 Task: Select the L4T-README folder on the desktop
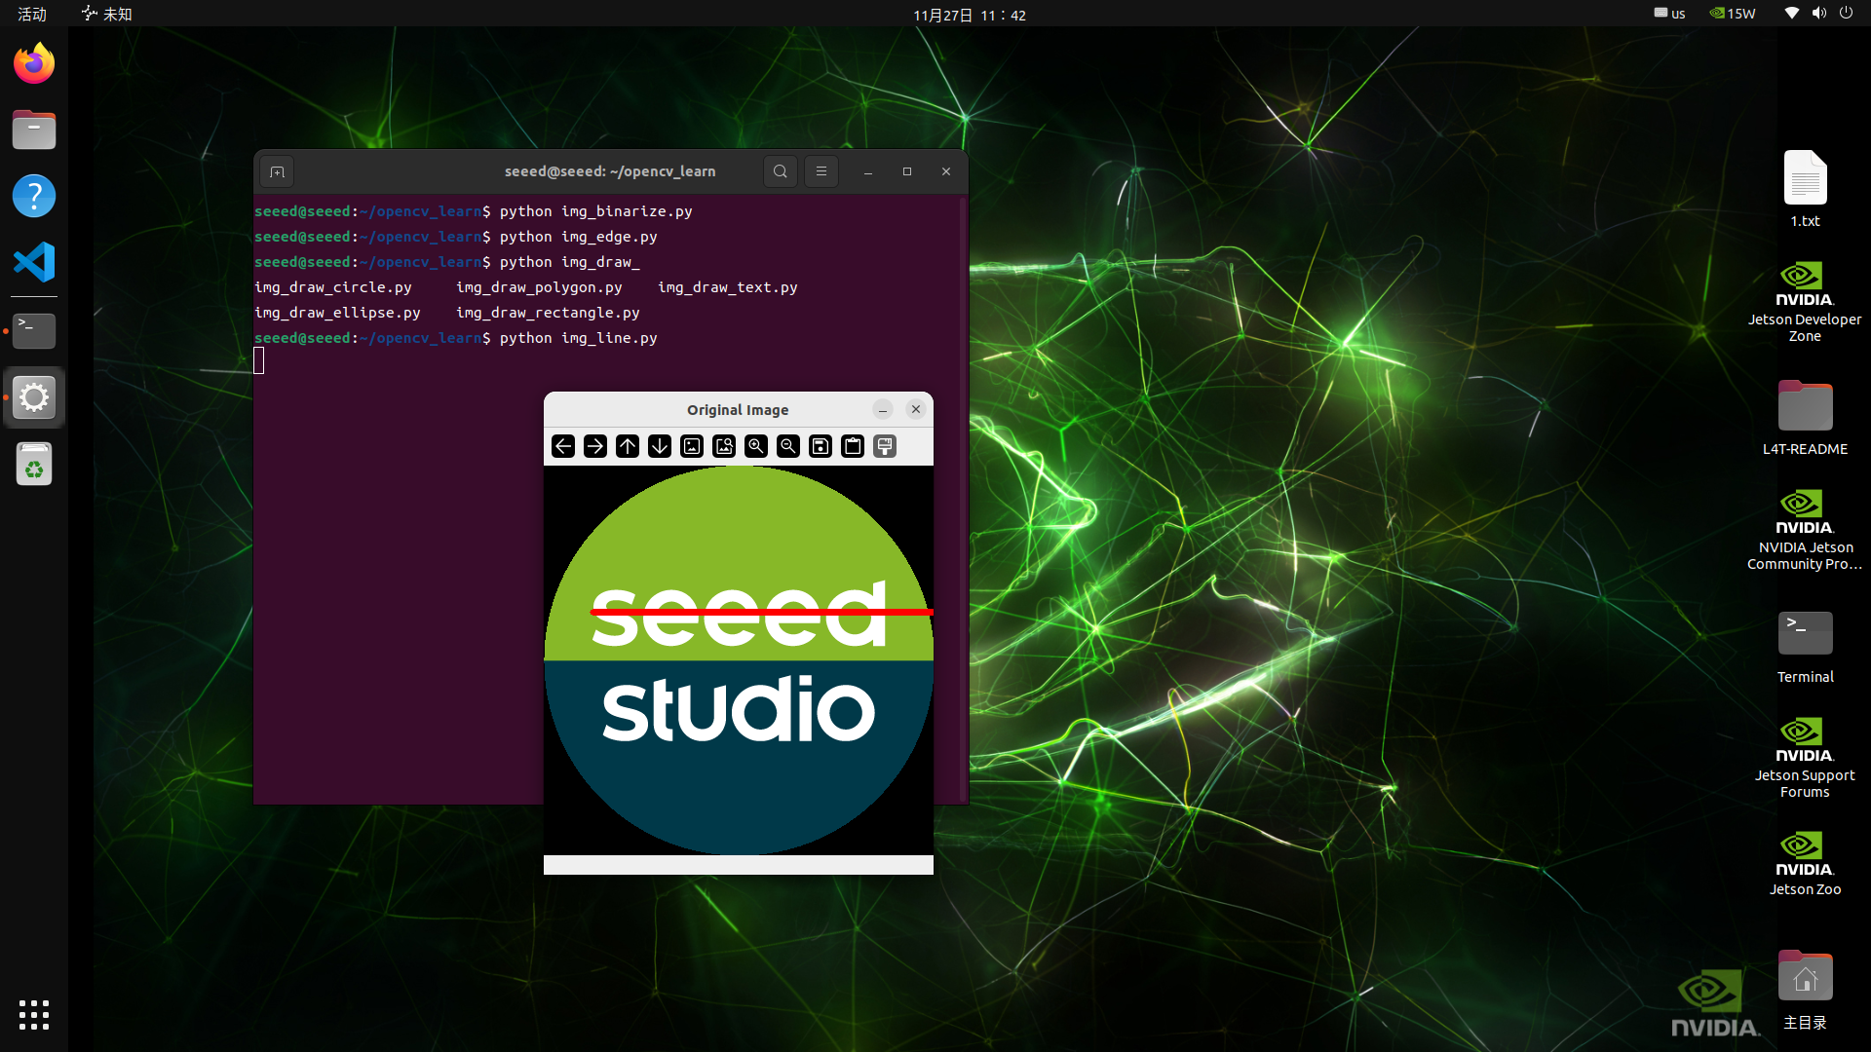[1805, 418]
